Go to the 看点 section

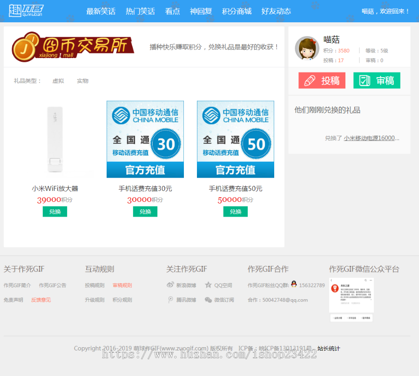point(172,11)
